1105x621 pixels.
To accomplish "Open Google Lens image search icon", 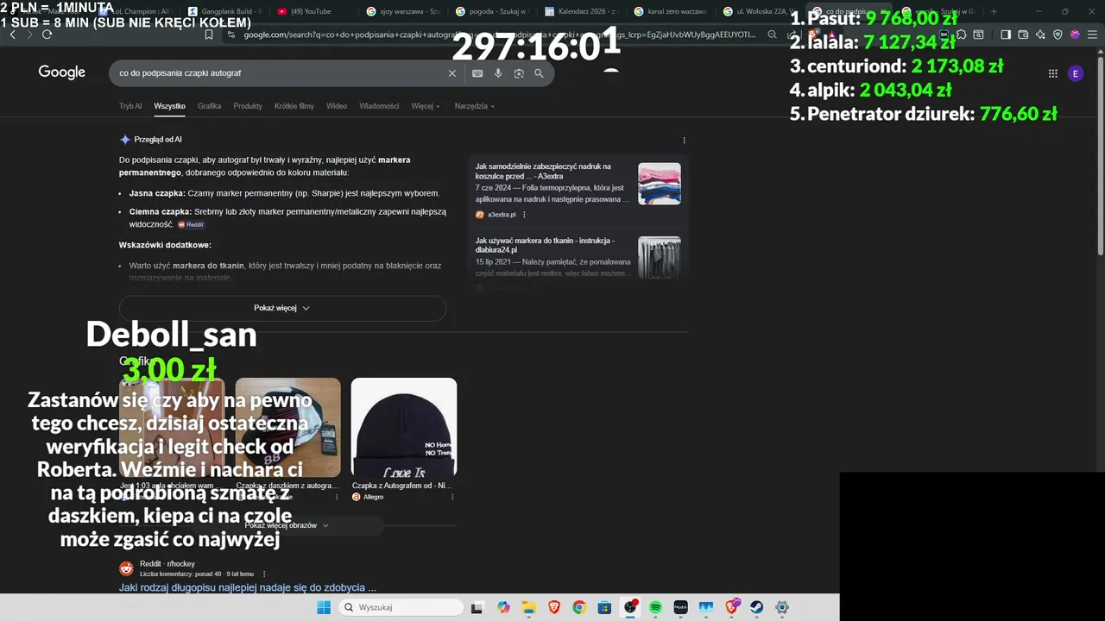I will click(x=519, y=73).
